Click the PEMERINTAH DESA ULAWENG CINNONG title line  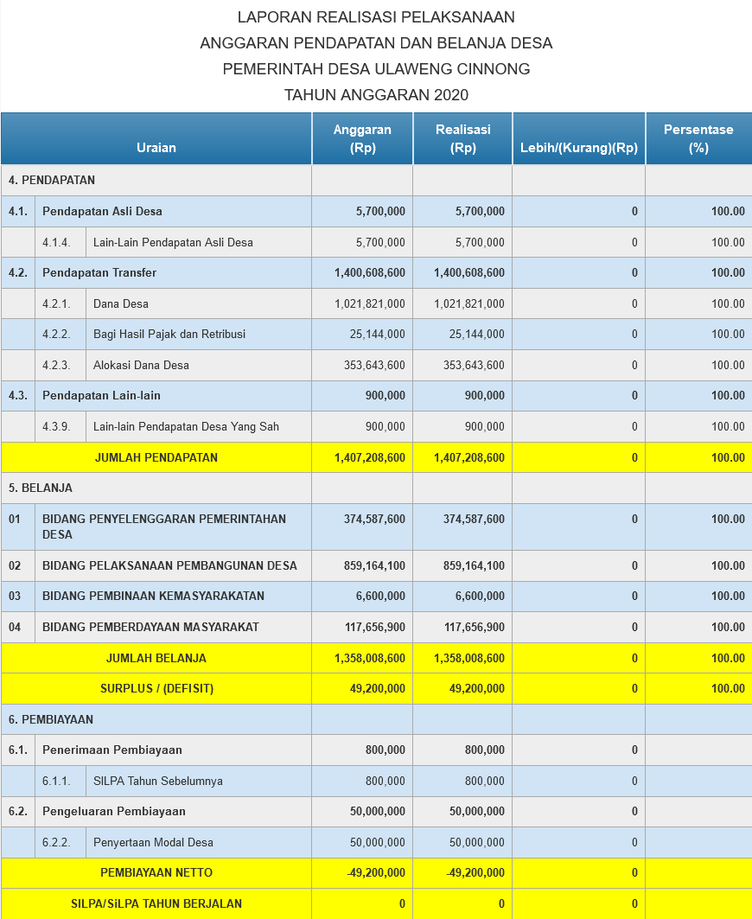376,69
